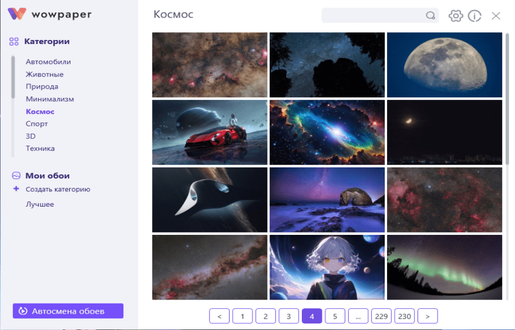Click the categories list scrollbar
Image resolution: width=515 pixels, height=330 pixels.
click(13, 78)
